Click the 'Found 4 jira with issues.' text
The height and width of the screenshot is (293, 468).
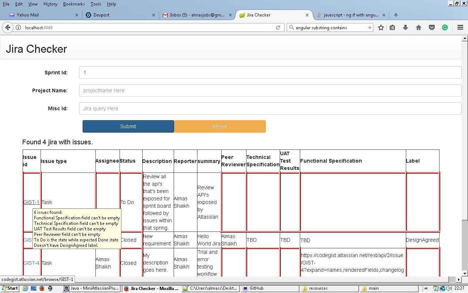(x=57, y=142)
